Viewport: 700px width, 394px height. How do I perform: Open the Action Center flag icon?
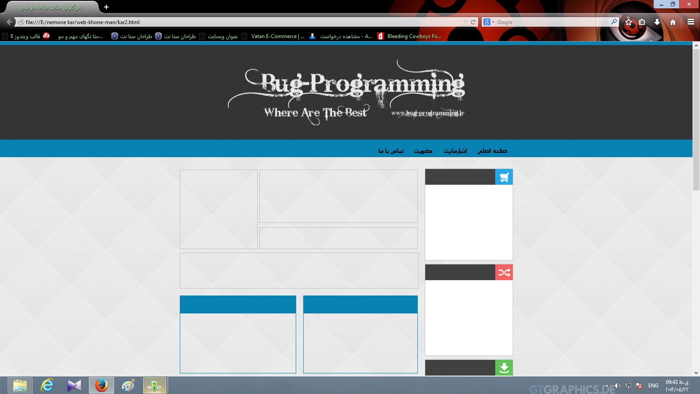[639, 386]
